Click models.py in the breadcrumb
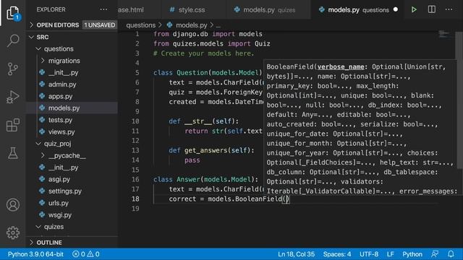Screen dimensions: 463x260 tap(191, 25)
